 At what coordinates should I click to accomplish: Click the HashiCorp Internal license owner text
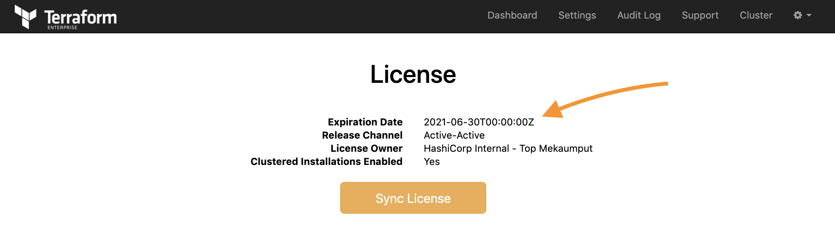pyautogui.click(x=508, y=148)
